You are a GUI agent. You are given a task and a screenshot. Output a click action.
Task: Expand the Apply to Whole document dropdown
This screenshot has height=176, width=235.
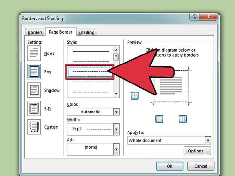(x=208, y=140)
